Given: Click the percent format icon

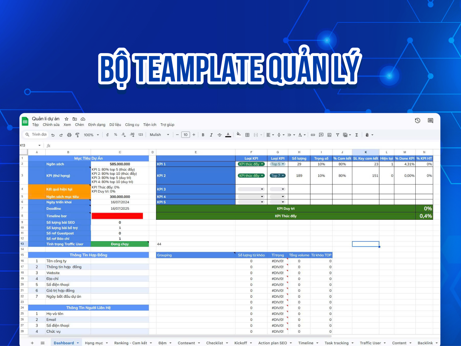Looking at the screenshot, I should 116,135.
